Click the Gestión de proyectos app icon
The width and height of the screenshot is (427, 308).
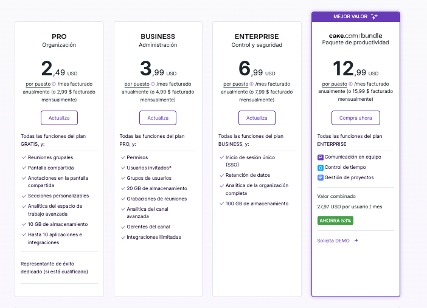pos(320,177)
